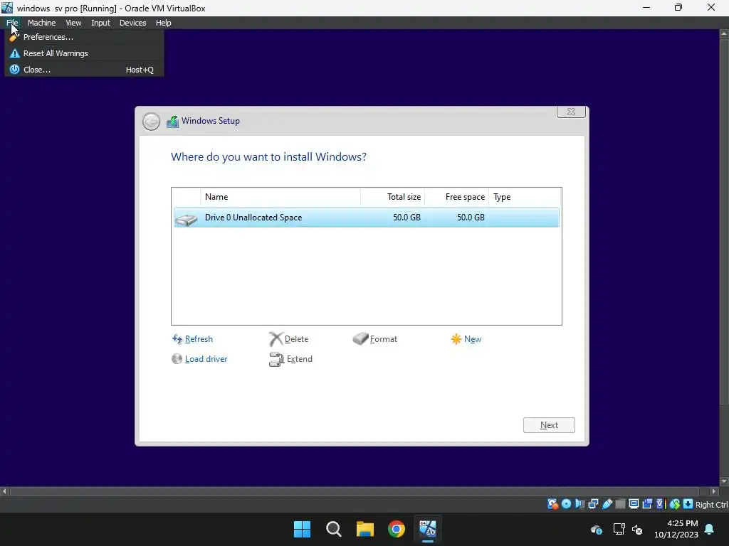This screenshot has width=729, height=546.
Task: Click the VirtualBox taskbar icon
Action: pyautogui.click(x=428, y=529)
